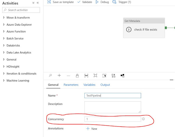Click the show lineage squares icon

(x=122, y=76)
